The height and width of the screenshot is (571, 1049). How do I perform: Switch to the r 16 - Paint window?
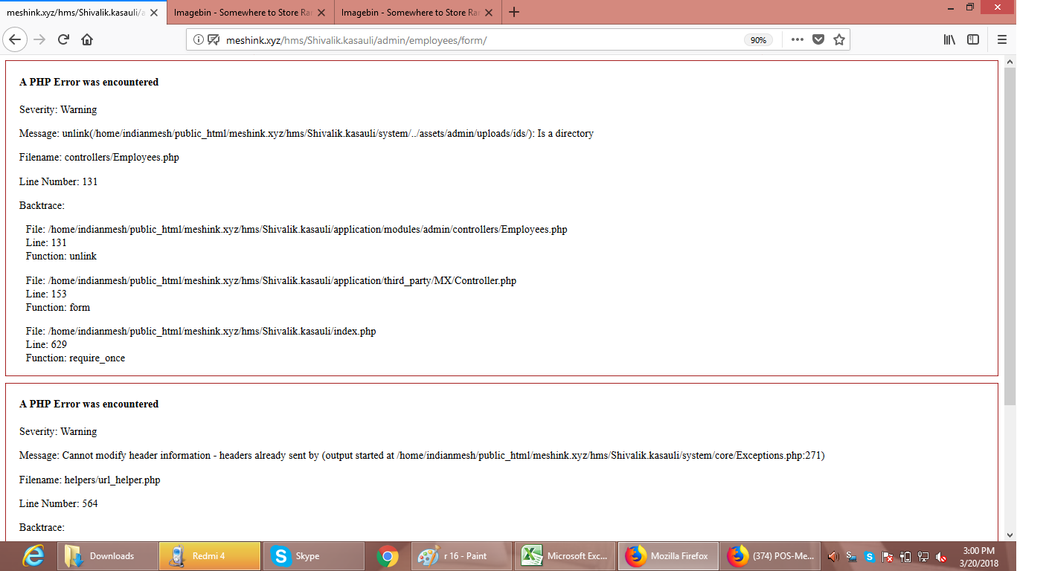(x=461, y=556)
